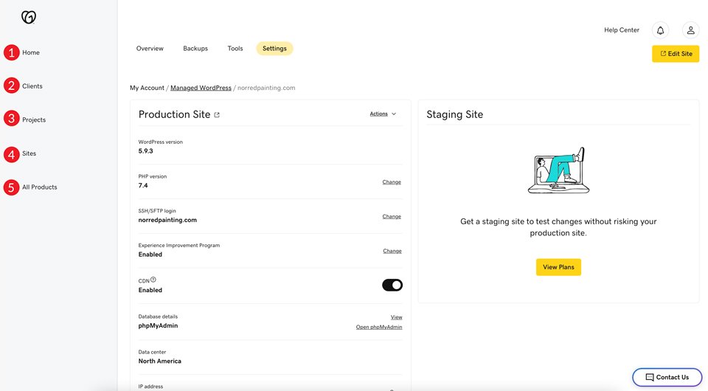Screen dimensions: 708x391
Task: Click the red number 5 All Products marker
Action: 12,187
